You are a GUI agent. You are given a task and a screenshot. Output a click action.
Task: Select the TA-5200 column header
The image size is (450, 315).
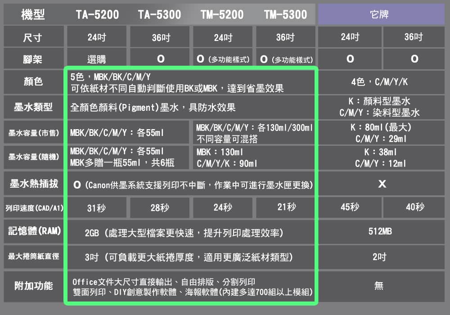click(97, 14)
